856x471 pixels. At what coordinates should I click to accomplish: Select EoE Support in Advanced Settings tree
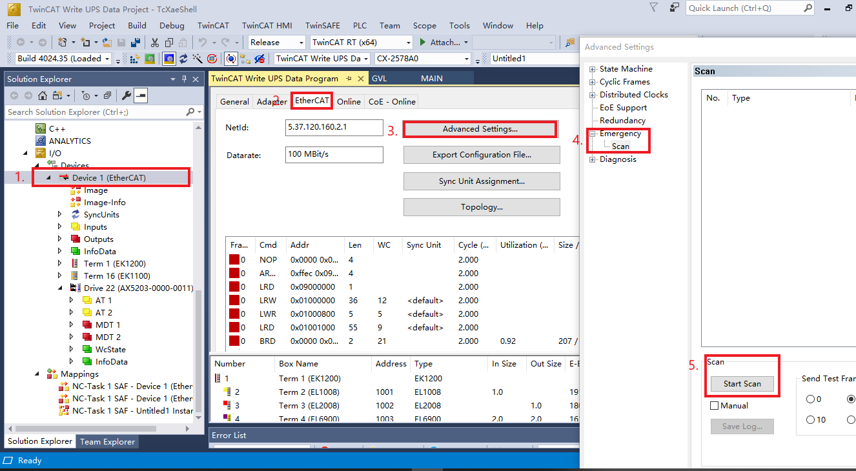coord(623,108)
